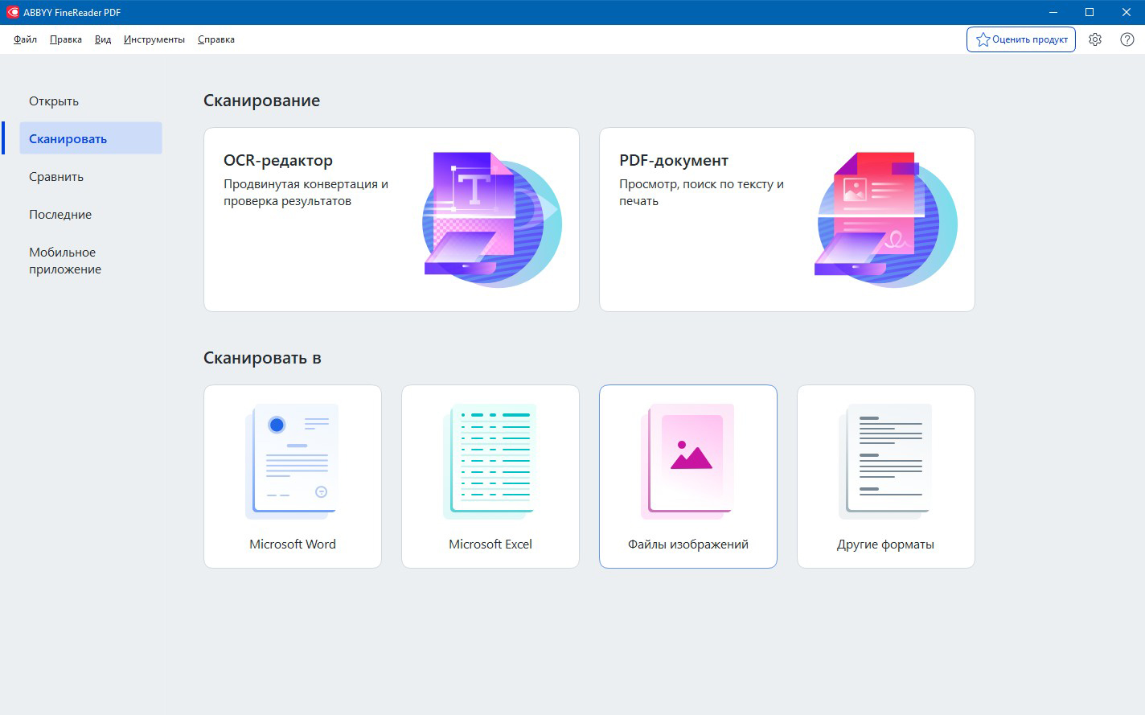
Task: Choose the Microsoft Word label
Action: pyautogui.click(x=293, y=544)
